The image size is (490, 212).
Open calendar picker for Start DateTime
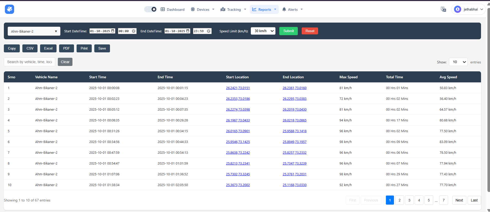pyautogui.click(x=113, y=31)
